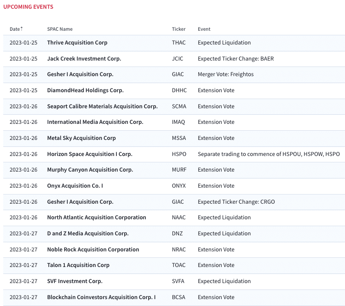345x306 pixels.
Task: Open Onyx Acquisition Co. I
Action: coord(75,186)
